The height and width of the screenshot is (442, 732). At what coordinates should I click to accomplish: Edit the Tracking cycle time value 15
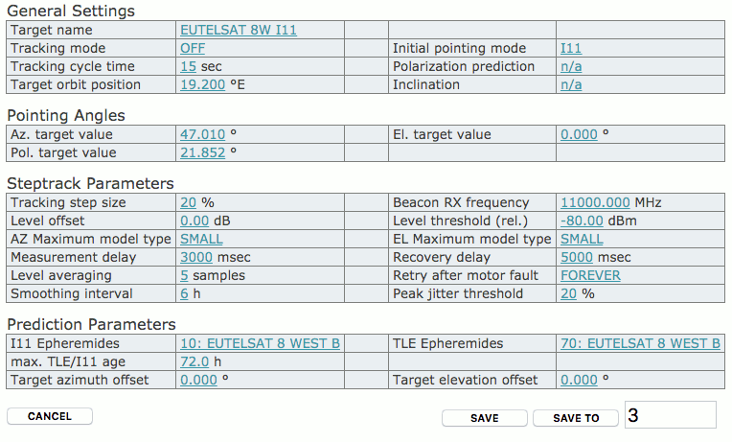tap(188, 66)
